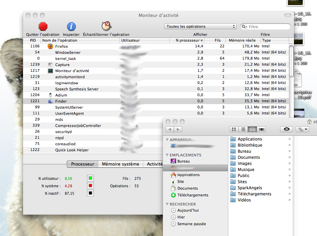Sort by the Mémoire réelle column

243,40
